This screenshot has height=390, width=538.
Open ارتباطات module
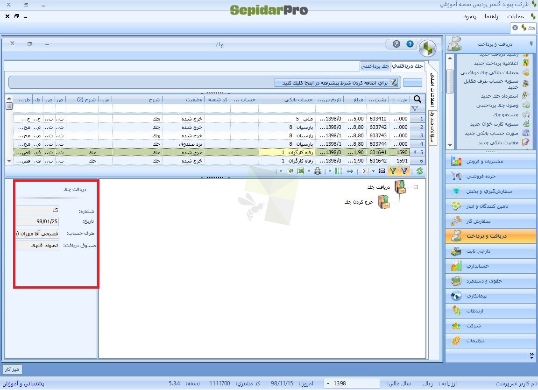tap(491, 311)
